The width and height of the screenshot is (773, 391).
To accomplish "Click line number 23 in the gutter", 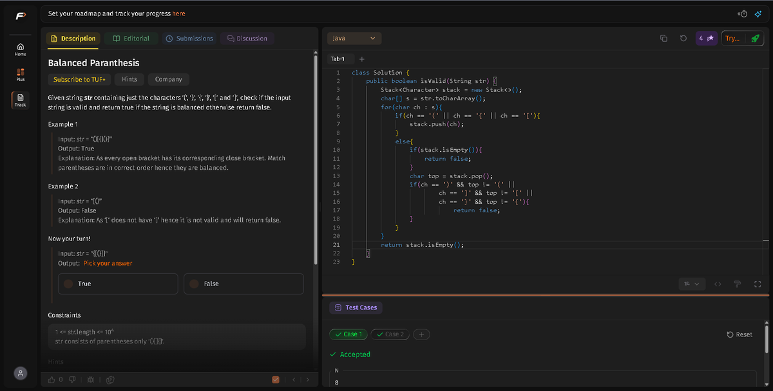I will [x=336, y=262].
